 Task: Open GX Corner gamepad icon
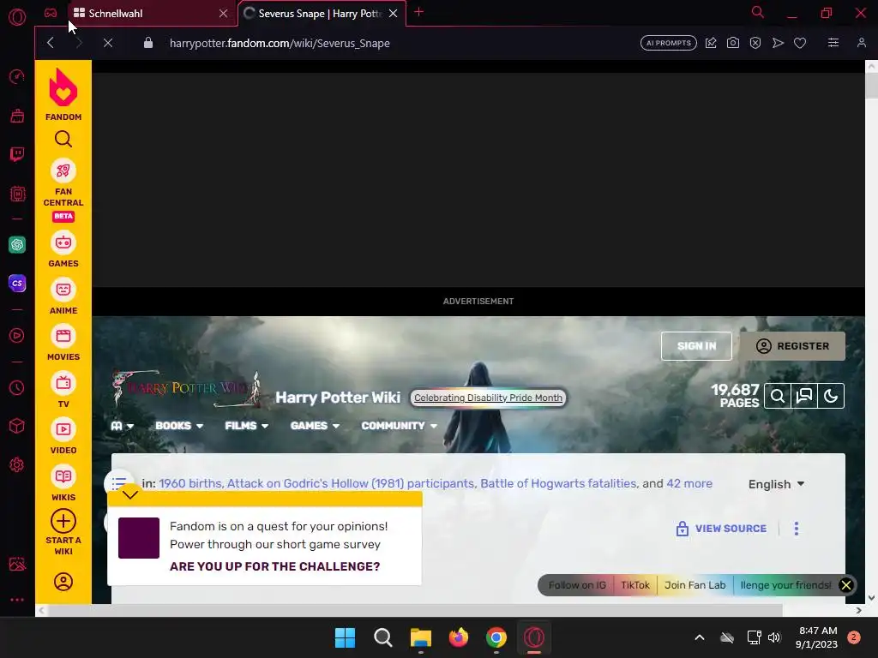point(51,13)
